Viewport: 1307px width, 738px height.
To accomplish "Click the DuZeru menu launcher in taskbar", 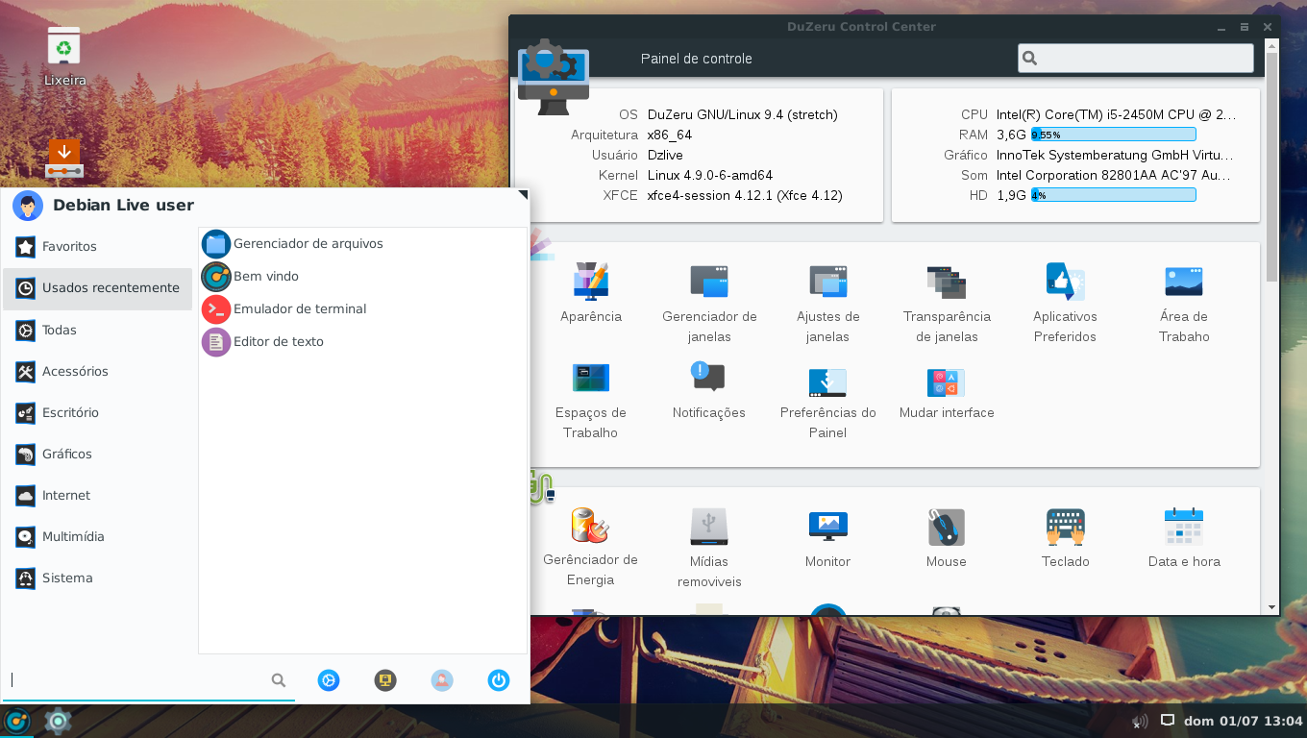I will [x=17, y=721].
